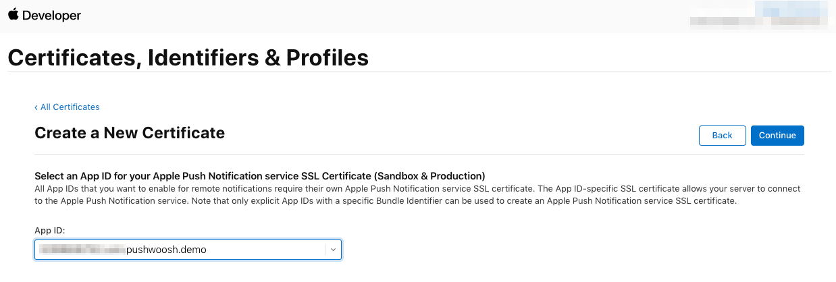This screenshot has height=282, width=836.
Task: Click the word Profiles in page title
Action: point(327,58)
